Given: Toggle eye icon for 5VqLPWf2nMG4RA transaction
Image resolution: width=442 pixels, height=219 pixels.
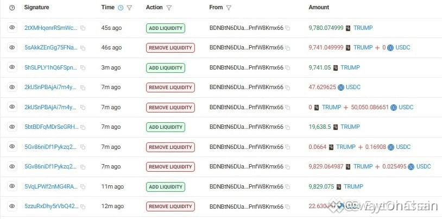Looking at the screenshot, I should pos(12,186).
